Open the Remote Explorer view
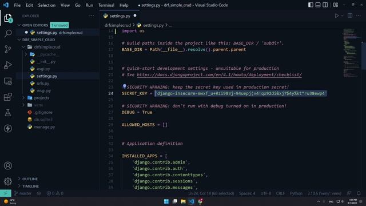366x206 pixels. coord(7,81)
